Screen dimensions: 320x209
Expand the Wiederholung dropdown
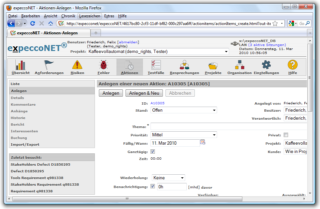(168, 178)
